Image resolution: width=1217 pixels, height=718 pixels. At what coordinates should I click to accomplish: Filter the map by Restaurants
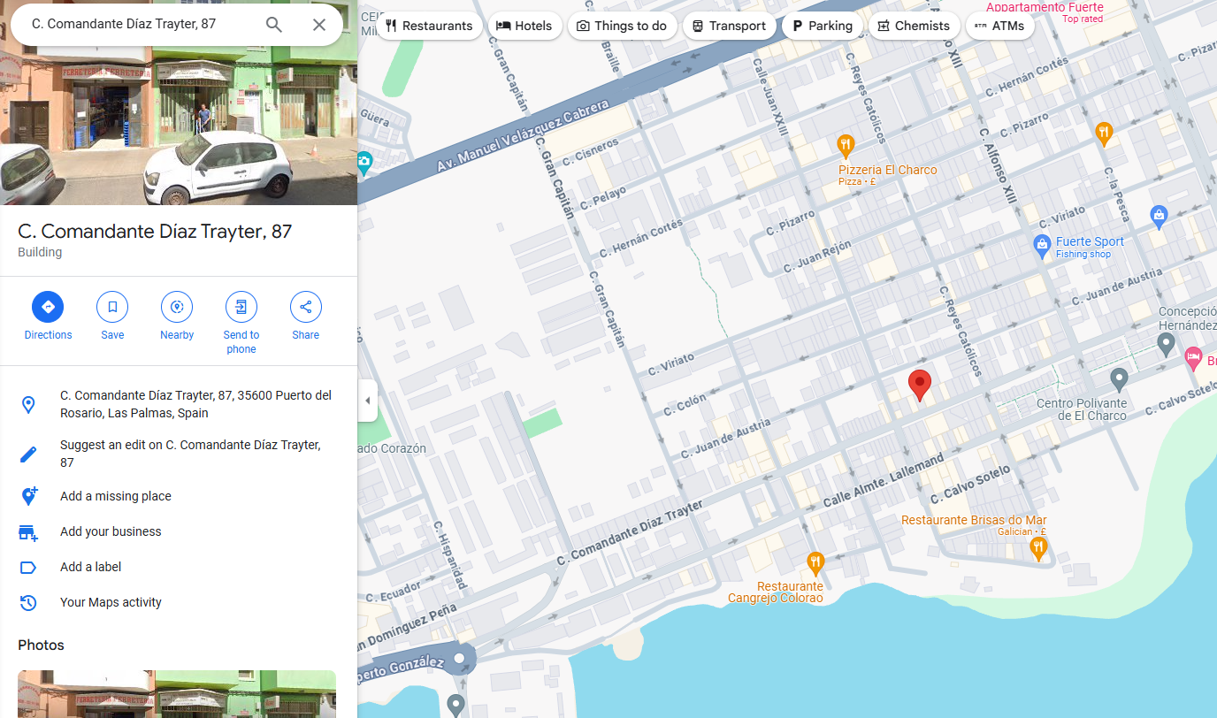(x=429, y=26)
